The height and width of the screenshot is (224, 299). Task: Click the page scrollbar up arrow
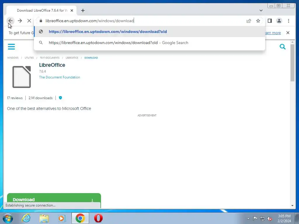(292, 42)
